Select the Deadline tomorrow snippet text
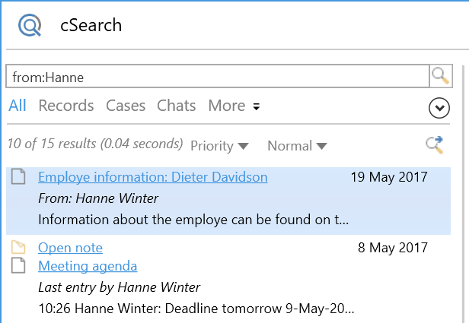 pos(196,309)
